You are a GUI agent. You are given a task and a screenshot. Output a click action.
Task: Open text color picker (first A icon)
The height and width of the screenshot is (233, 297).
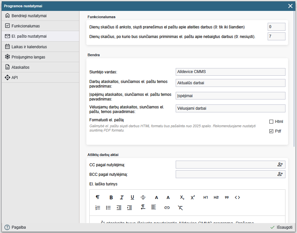pos(157,198)
